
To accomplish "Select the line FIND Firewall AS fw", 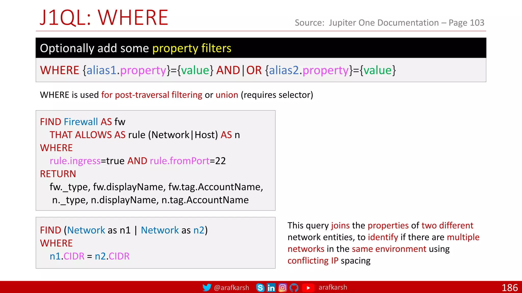I will (x=83, y=122).
